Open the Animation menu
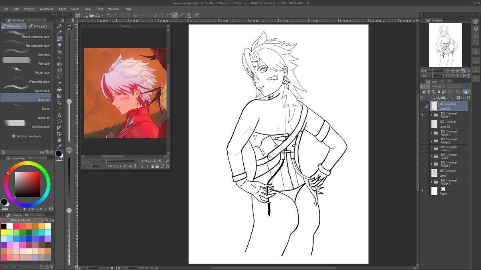The height and width of the screenshot is (270, 481). pyautogui.click(x=46, y=9)
